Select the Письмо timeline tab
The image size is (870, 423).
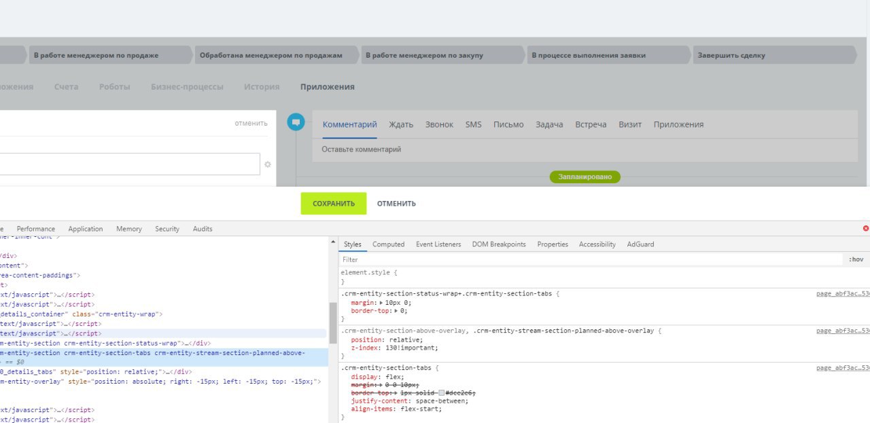(x=508, y=125)
